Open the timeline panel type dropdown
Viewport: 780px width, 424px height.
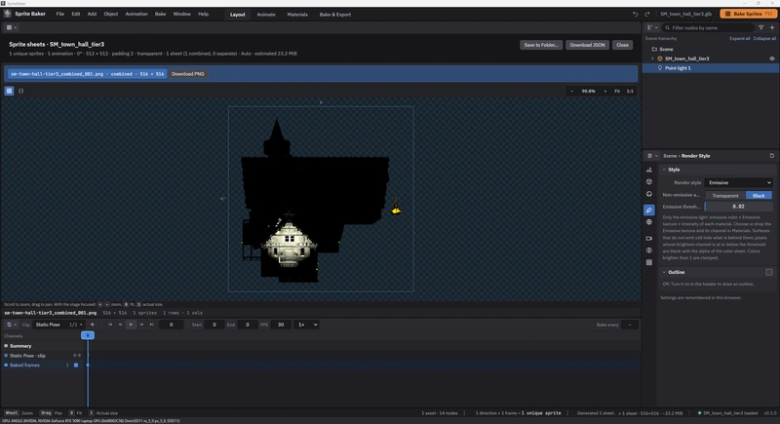11,325
